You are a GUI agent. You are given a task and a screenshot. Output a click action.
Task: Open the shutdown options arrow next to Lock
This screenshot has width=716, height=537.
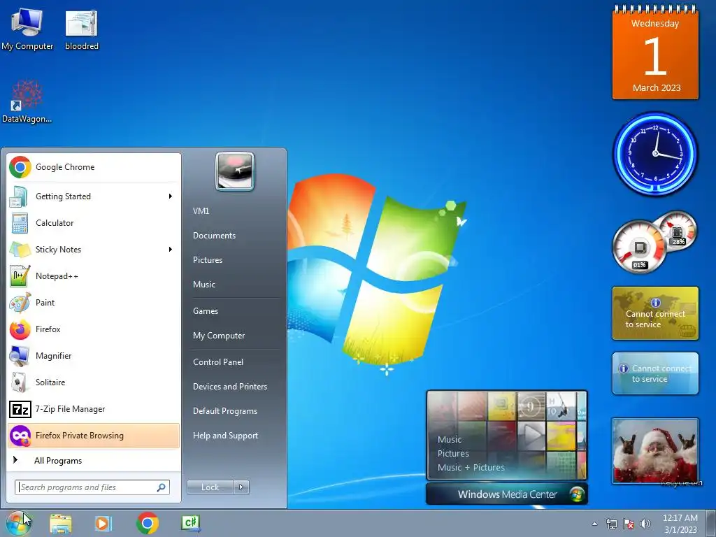click(x=241, y=487)
